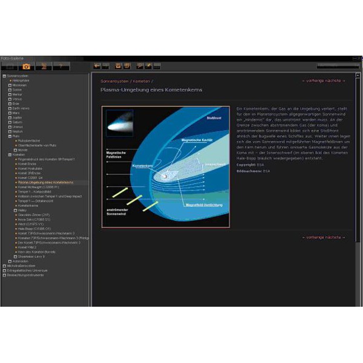Select the Plutooberfläche entry

pos(29,141)
